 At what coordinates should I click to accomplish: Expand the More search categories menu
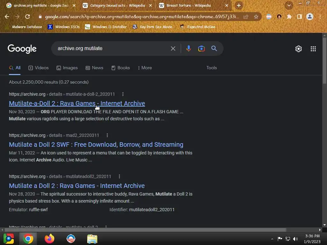145,68
